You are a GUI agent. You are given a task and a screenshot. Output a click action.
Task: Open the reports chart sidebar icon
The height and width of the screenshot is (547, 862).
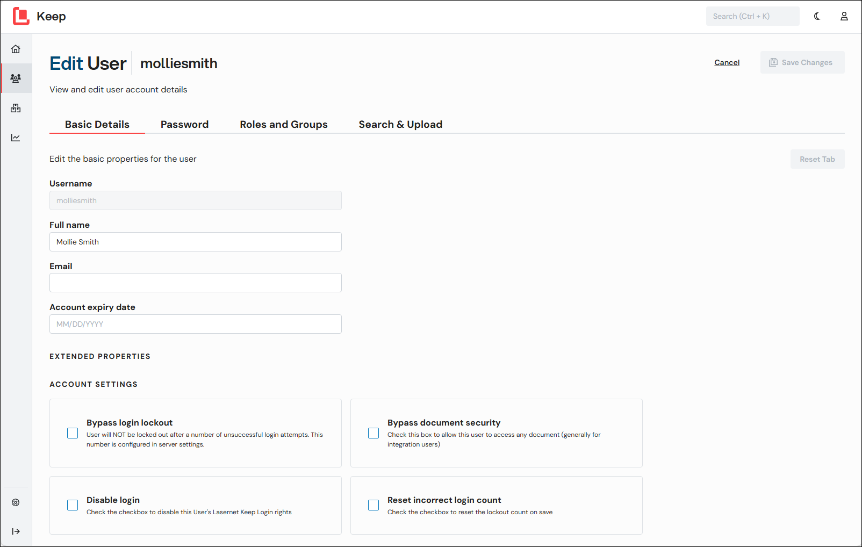16,138
